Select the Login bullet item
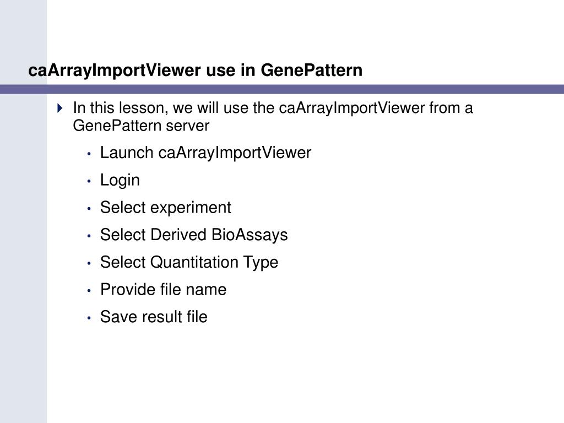 point(120,180)
